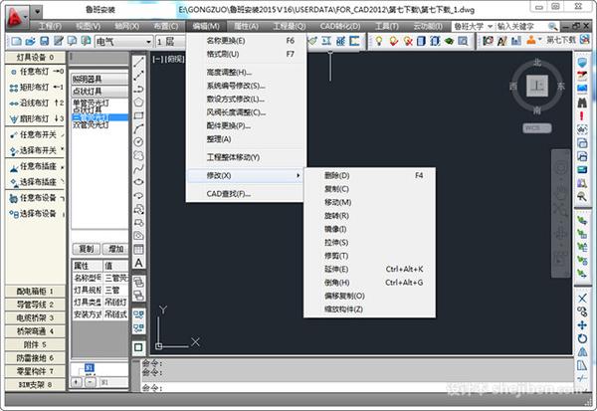This screenshot has height=411, width=597.
Task: Click the red exclamation mark icon
Action: point(582,115)
